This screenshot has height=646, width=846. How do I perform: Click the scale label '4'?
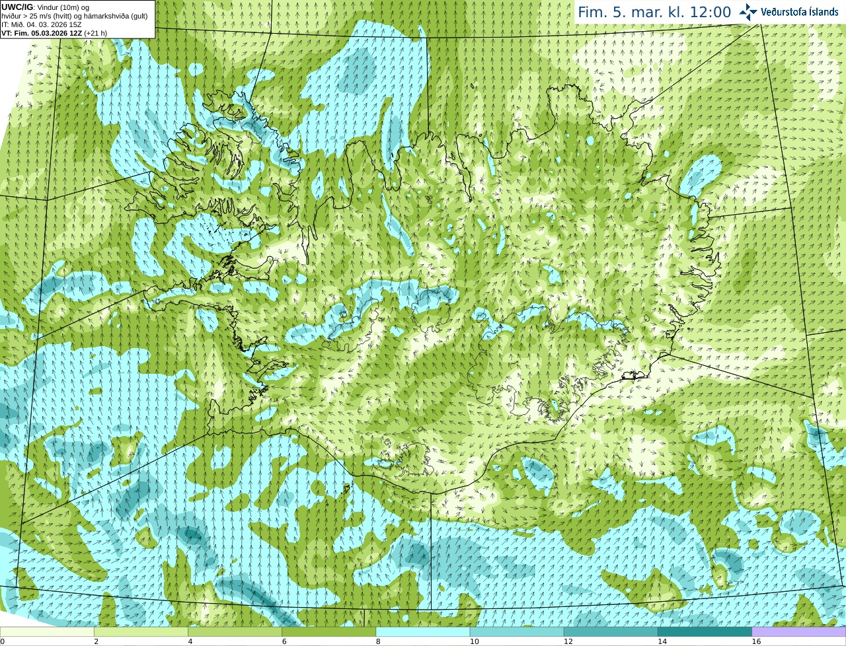pyautogui.click(x=190, y=641)
